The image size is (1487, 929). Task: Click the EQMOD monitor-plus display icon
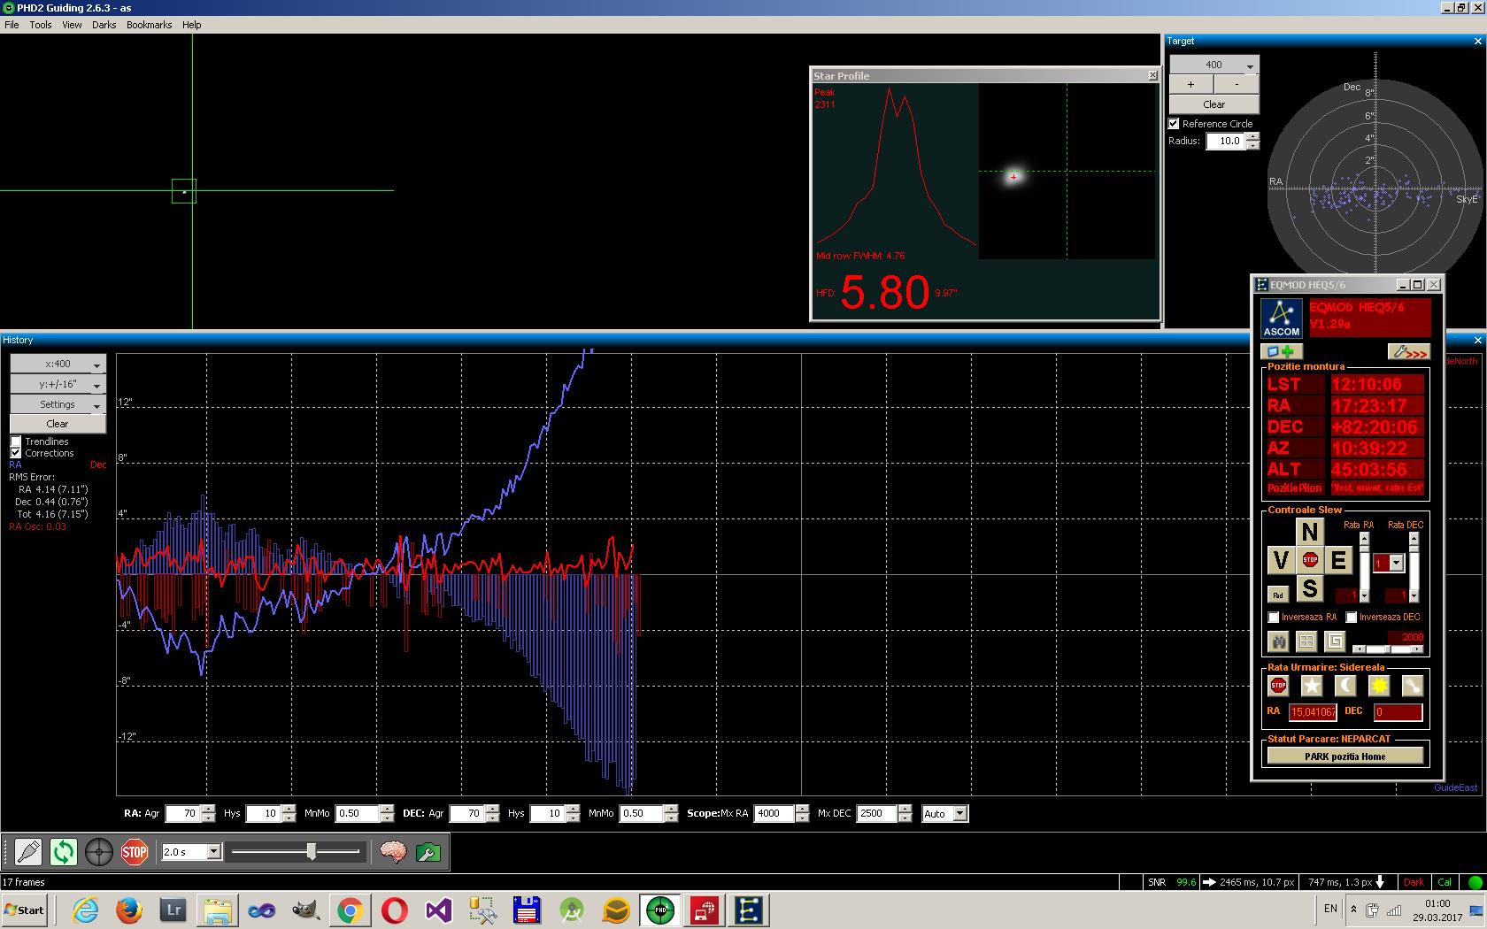[x=1281, y=351]
